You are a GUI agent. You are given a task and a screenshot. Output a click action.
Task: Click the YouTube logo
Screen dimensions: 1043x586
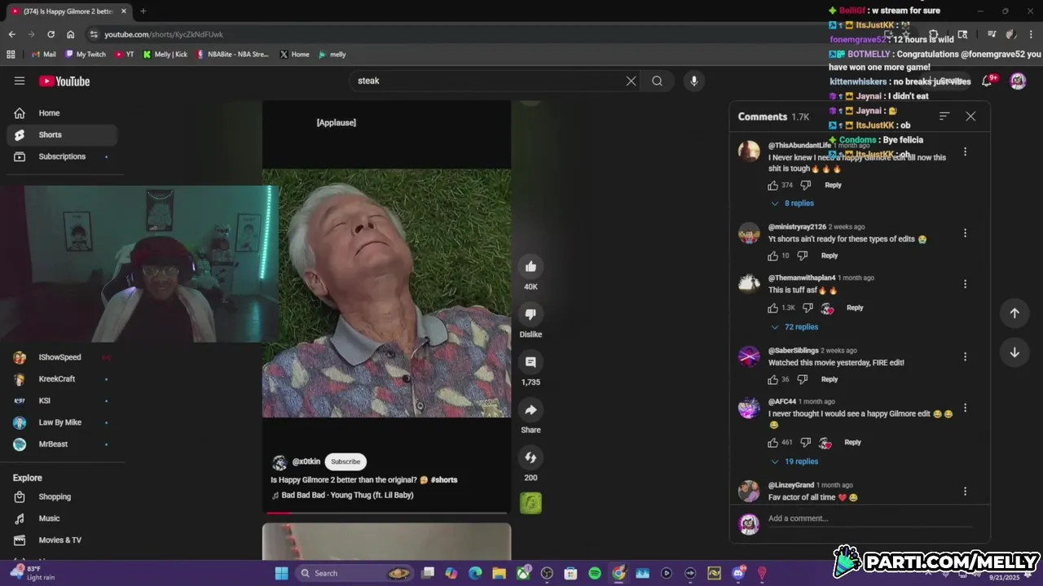click(64, 81)
